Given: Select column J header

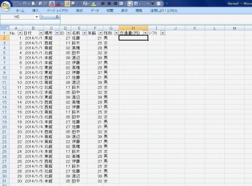Looking at the screenshot, I should (175, 28).
